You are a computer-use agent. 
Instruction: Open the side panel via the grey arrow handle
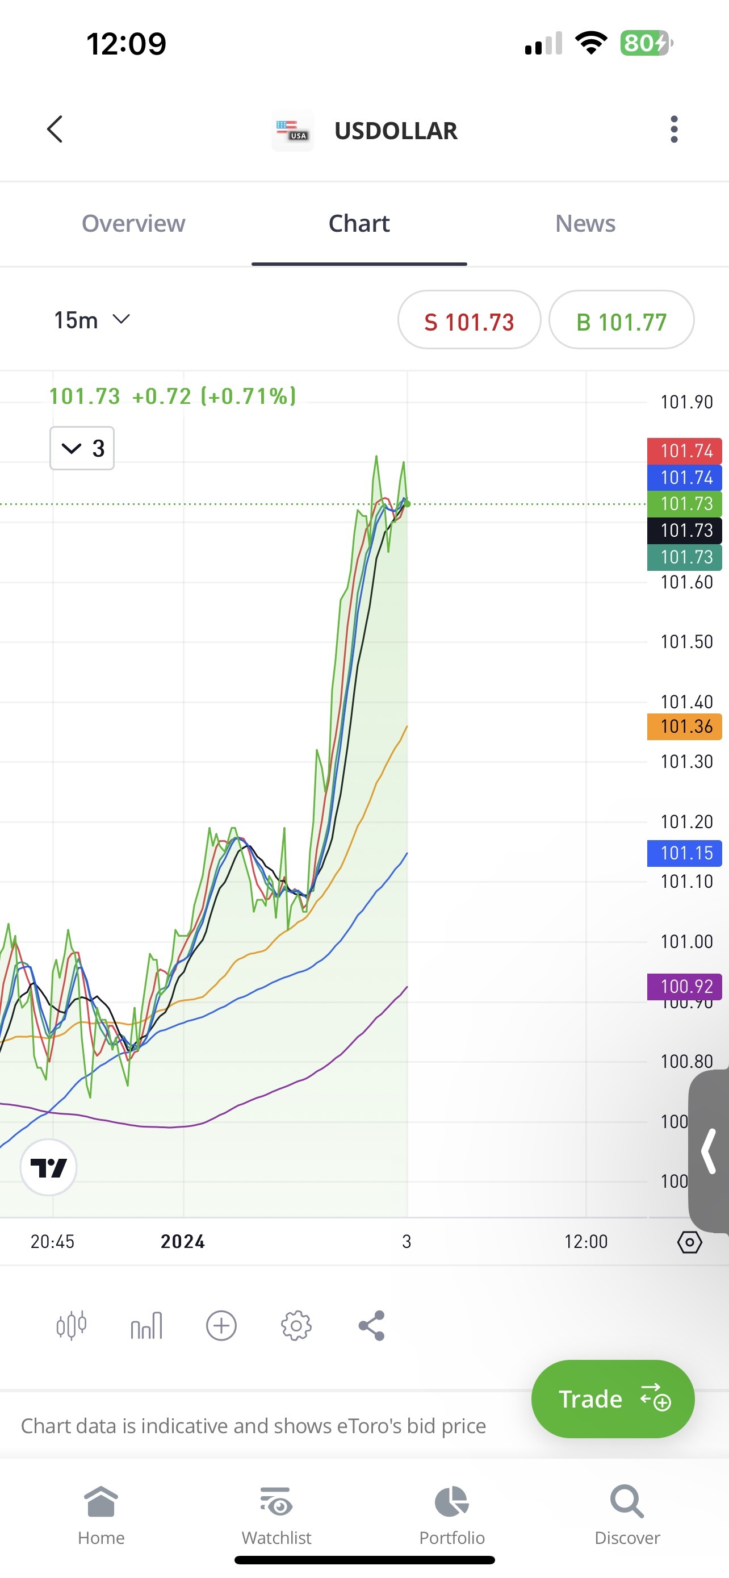pyautogui.click(x=709, y=1151)
